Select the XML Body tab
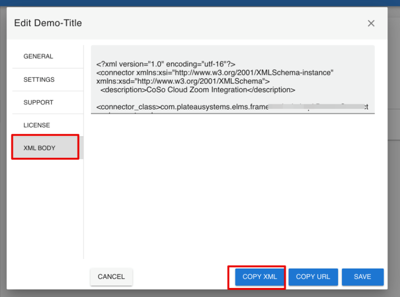The width and height of the screenshot is (400, 297). pyautogui.click(x=39, y=148)
